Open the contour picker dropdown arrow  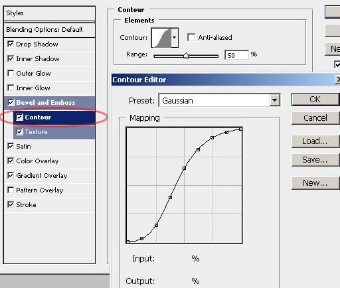[x=175, y=38]
